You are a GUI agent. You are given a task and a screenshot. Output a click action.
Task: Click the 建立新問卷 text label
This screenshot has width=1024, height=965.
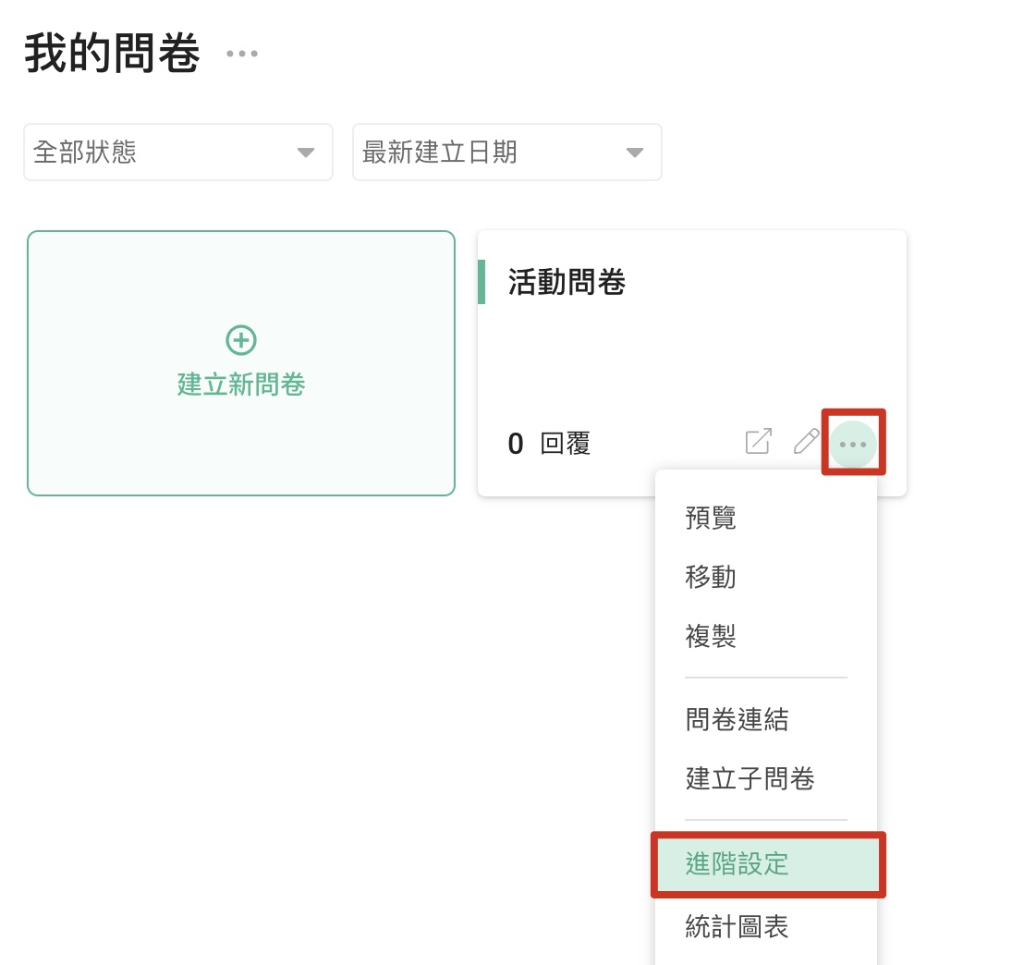click(241, 385)
